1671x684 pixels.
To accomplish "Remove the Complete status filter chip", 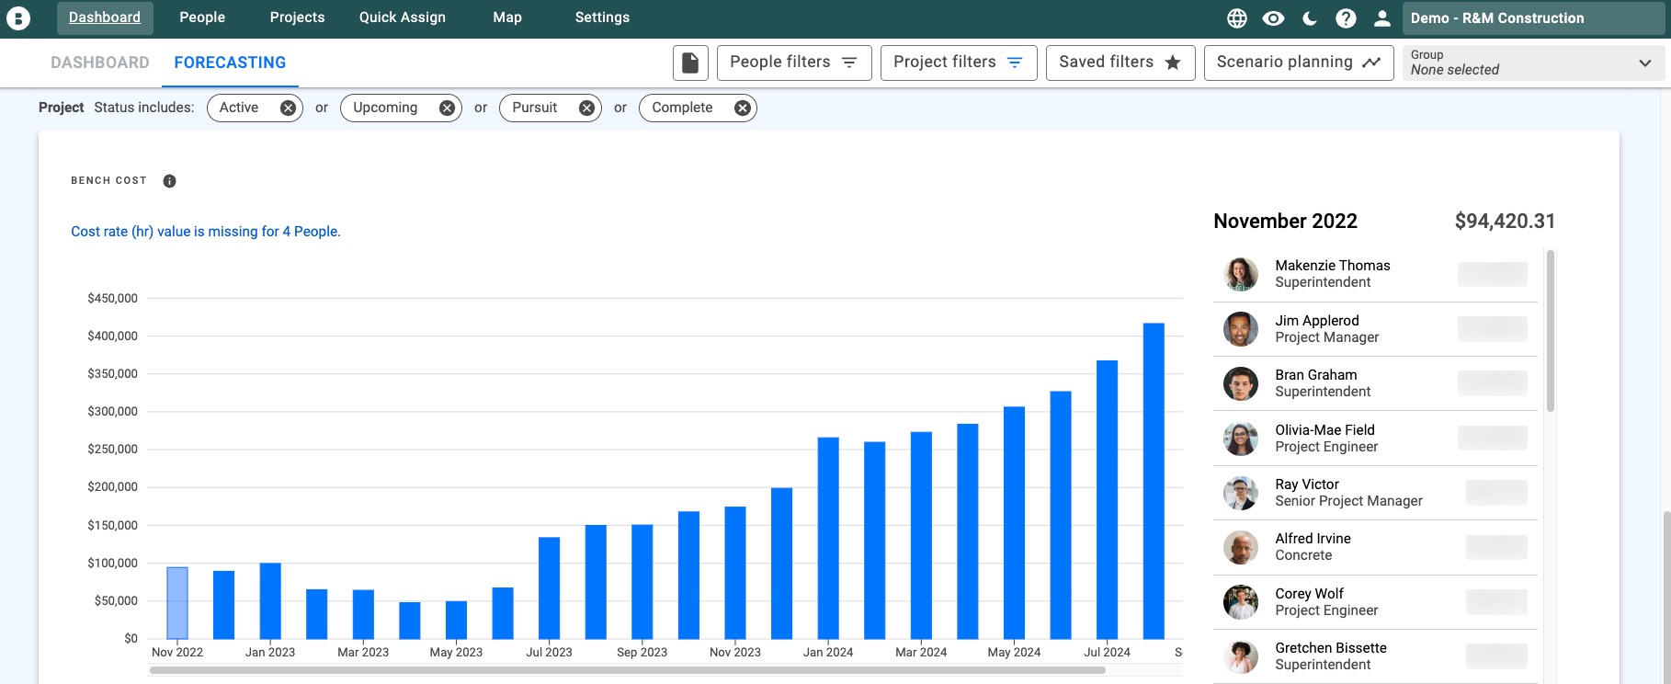I will pos(743,108).
